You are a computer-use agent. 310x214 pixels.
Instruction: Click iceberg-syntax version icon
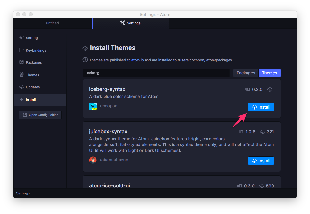[247, 89]
